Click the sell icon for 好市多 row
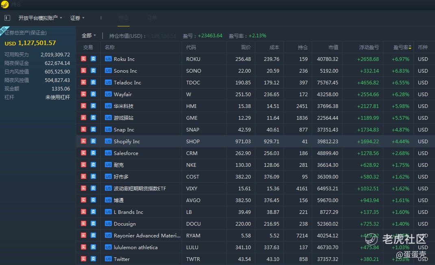This screenshot has width=435, height=265. [x=93, y=177]
